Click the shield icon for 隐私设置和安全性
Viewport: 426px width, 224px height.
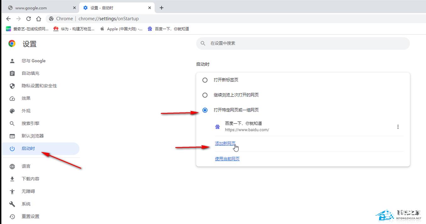pos(12,86)
